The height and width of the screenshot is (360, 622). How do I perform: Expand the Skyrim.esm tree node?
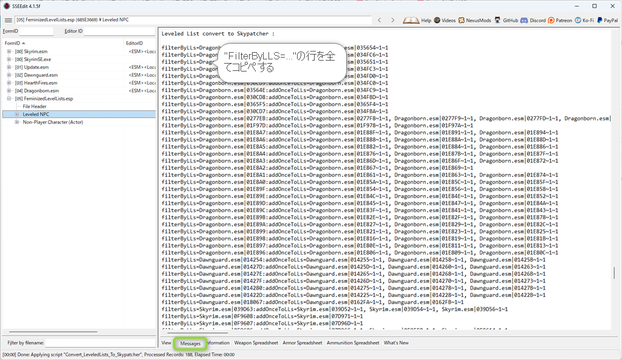[x=9, y=52]
